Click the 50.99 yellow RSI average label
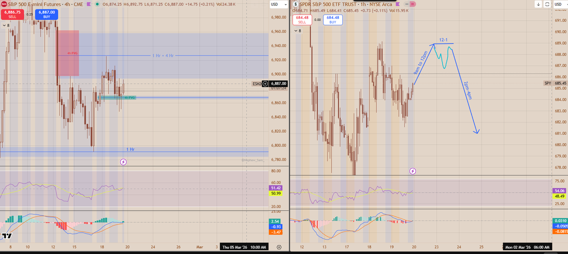This screenshot has width=568, height=254. pos(275,193)
